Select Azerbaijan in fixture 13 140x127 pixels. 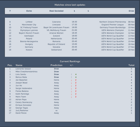pyautogui.click(x=29, y=36)
